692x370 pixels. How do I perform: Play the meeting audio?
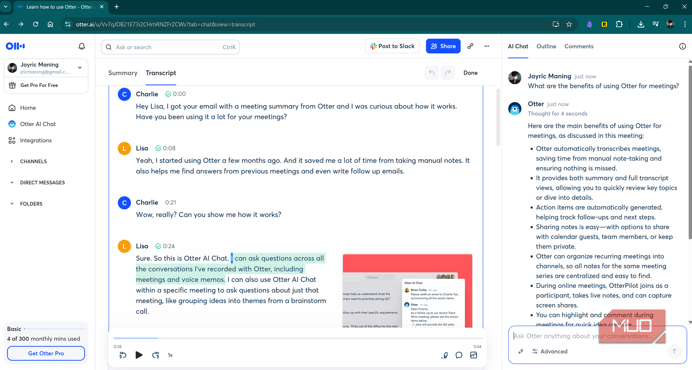(139, 355)
